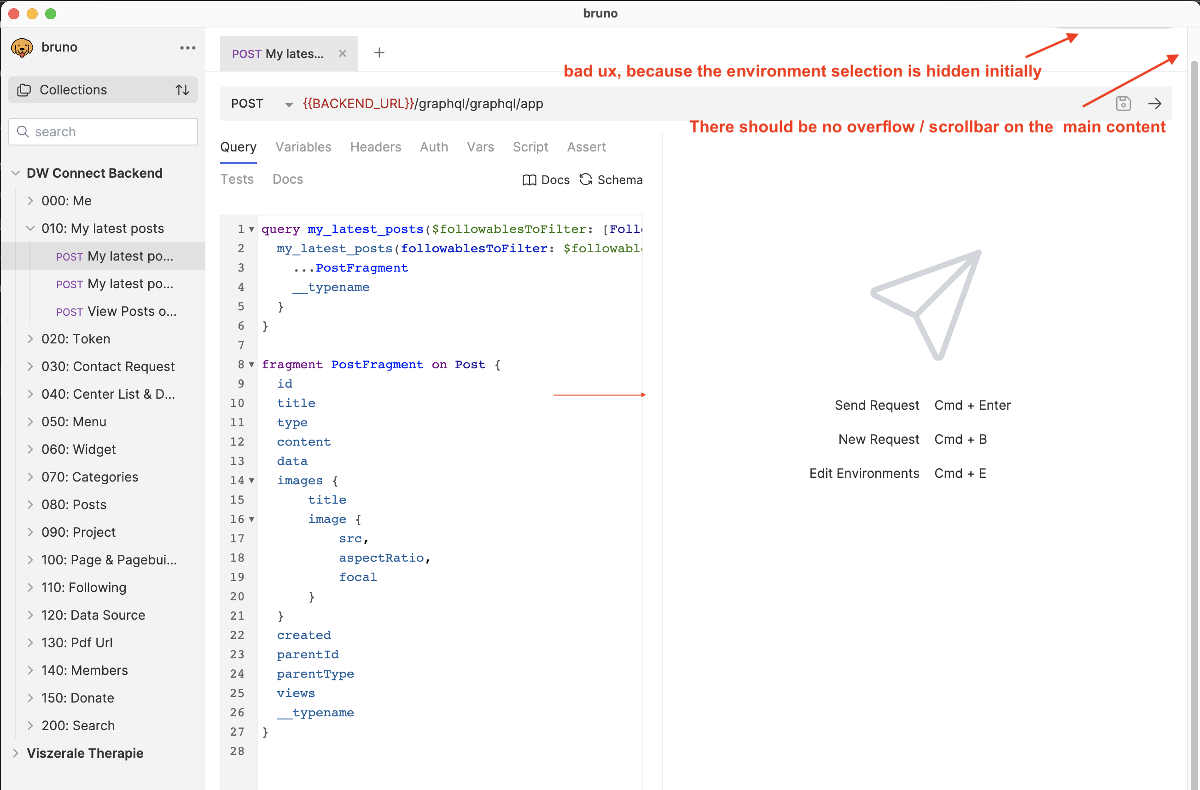Click the bruno workspace avatar

click(21, 46)
